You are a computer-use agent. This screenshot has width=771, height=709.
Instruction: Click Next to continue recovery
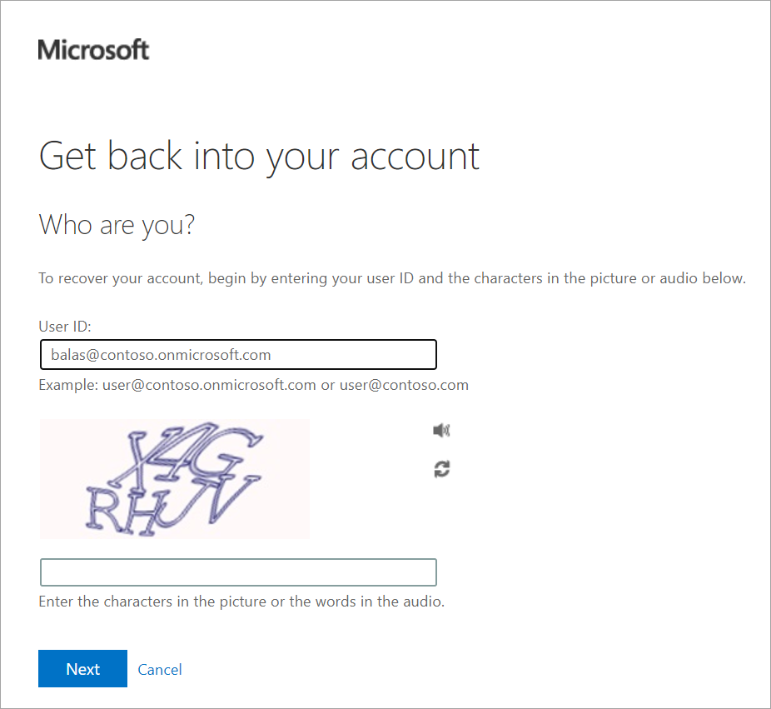82,669
